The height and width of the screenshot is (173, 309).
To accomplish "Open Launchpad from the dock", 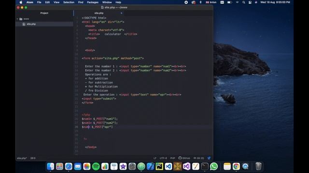I will coord(59,166).
